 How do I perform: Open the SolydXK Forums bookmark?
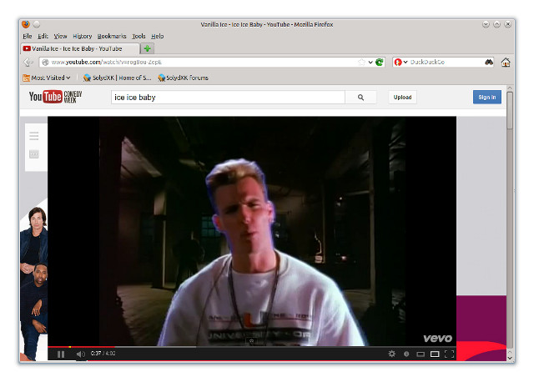tap(184, 78)
